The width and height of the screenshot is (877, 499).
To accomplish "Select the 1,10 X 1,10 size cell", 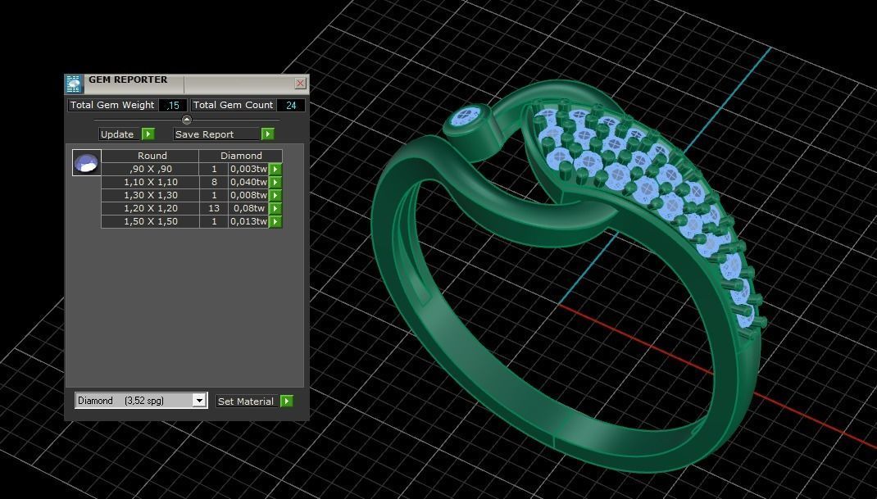I will (x=151, y=182).
